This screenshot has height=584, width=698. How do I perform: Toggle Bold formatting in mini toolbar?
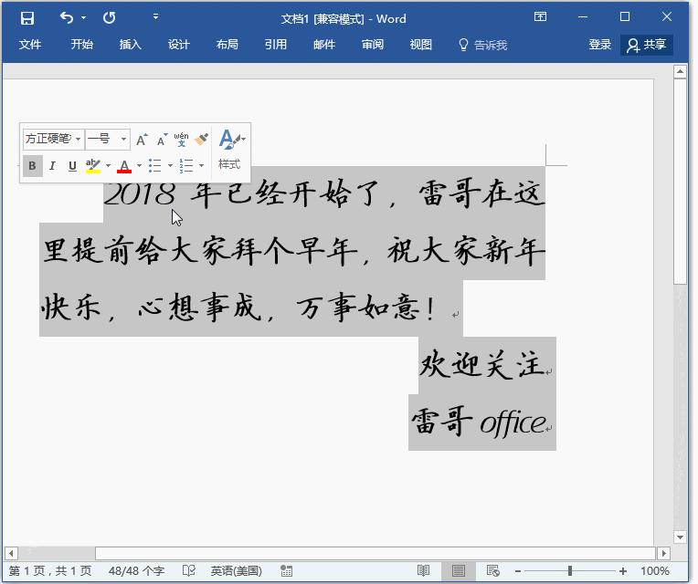[x=33, y=166]
